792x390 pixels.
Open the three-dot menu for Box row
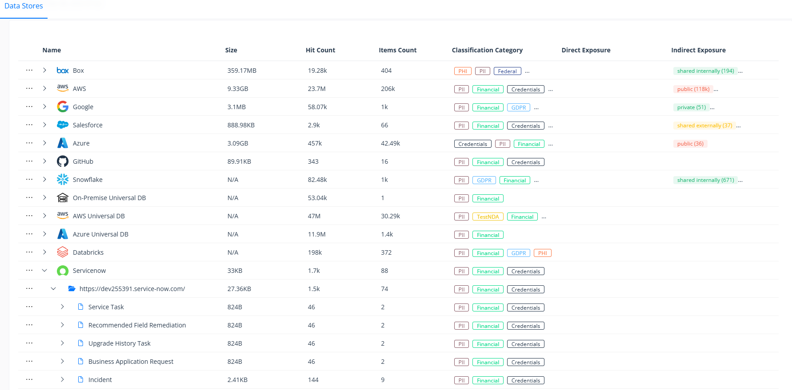tap(29, 70)
